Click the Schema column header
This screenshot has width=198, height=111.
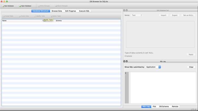coord(88,21)
